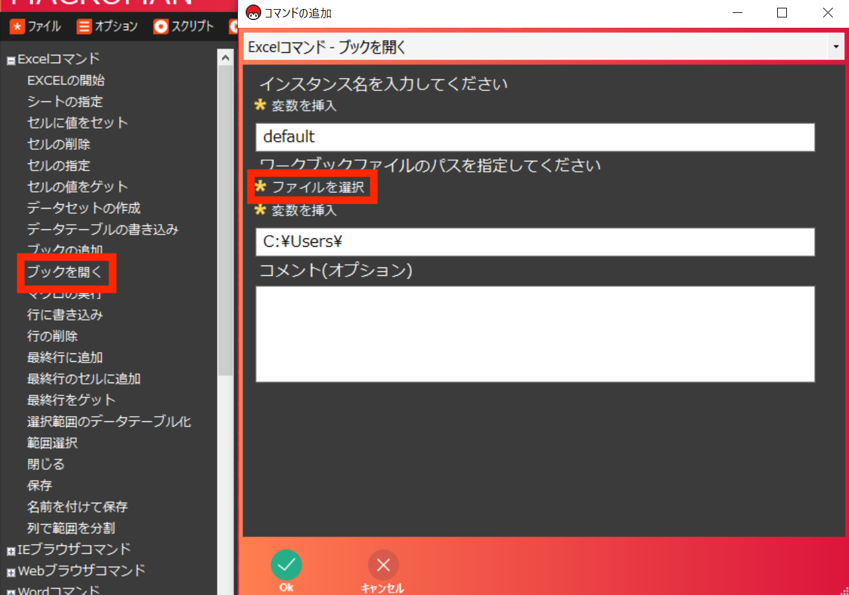The height and width of the screenshot is (595, 849).
Task: Expand the Wordコマンド node
Action: (x=10, y=592)
